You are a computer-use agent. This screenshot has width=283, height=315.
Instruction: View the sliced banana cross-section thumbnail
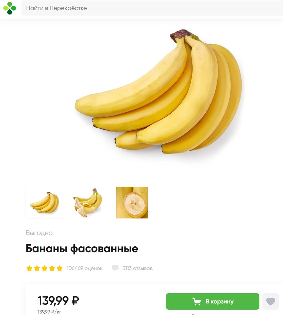pos(132,202)
